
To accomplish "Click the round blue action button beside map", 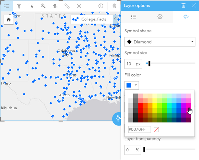I will point(117,119).
